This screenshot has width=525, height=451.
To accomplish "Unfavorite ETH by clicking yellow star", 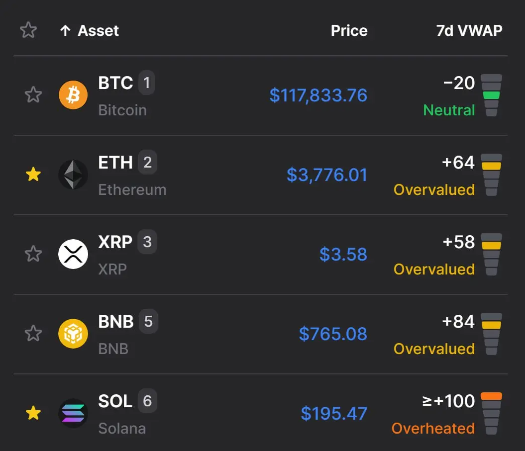I will (33, 175).
